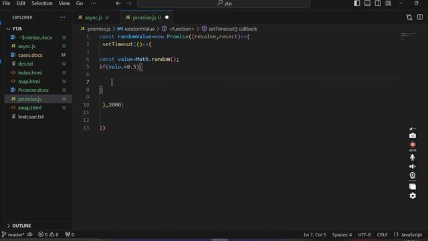Click setTimeout() callback in the breadcrumb
Viewport: 428px width, 241px height.
pos(233,29)
